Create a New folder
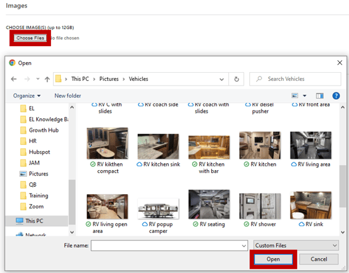Viewport: 349px width, 273px height. coord(68,96)
